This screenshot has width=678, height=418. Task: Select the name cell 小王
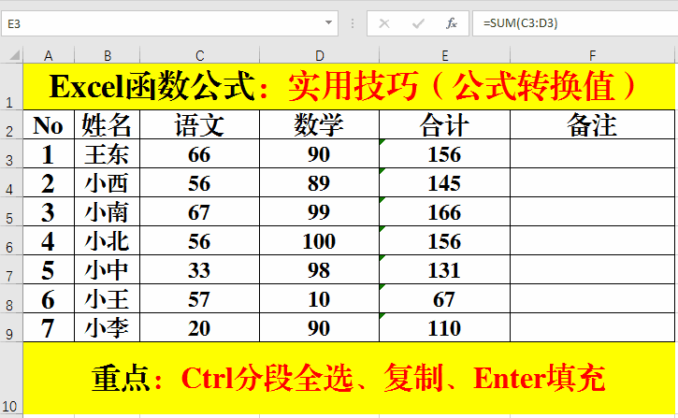pos(108,298)
